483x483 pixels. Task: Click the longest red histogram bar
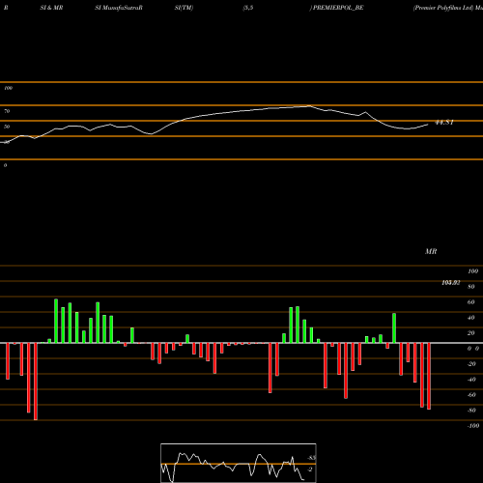pos(36,382)
